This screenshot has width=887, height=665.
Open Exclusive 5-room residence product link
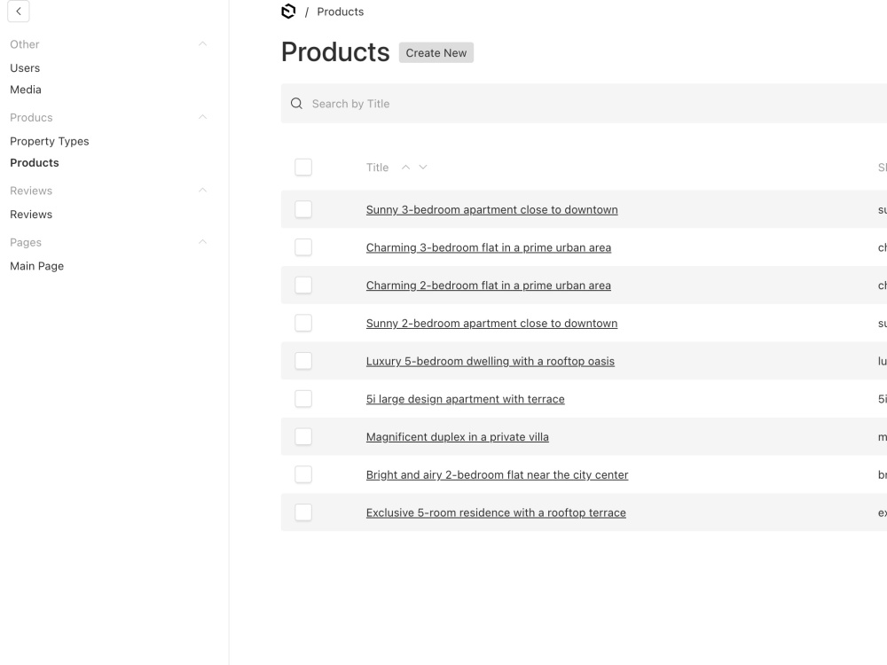point(496,512)
